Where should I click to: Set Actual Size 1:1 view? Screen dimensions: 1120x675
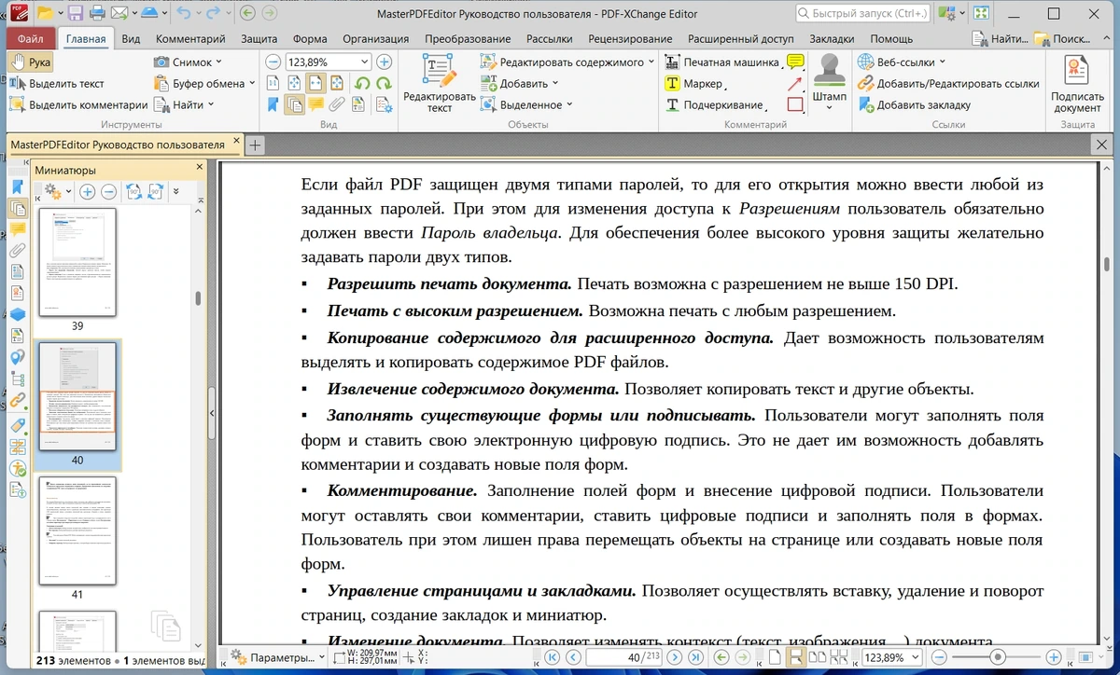coord(273,83)
